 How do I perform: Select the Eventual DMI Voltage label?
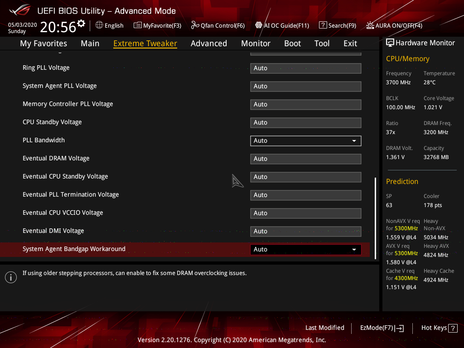click(53, 231)
